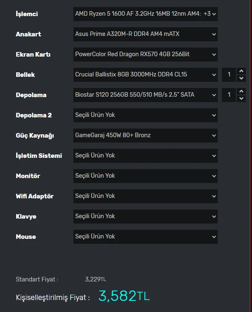Click the Kişiselleştirilmiş Fiyat label
This screenshot has width=252, height=312.
point(53,298)
